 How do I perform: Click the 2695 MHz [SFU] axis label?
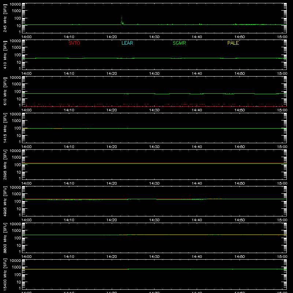[5, 165]
